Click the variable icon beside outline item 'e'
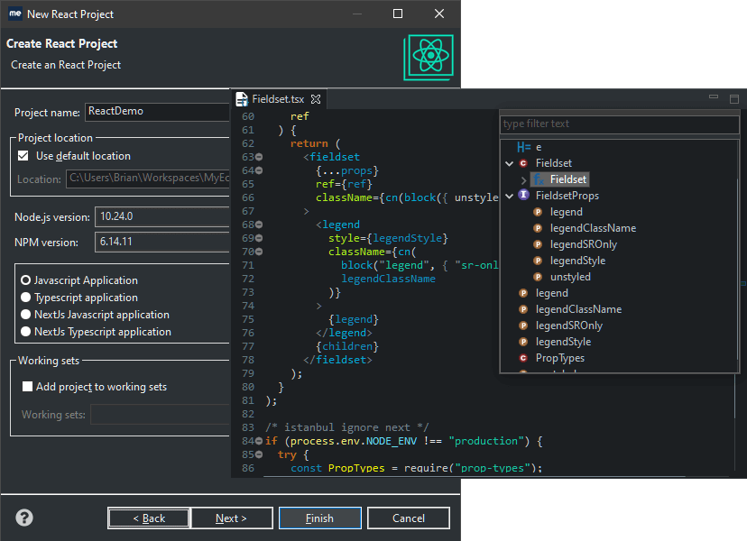747x541 pixels. [523, 147]
